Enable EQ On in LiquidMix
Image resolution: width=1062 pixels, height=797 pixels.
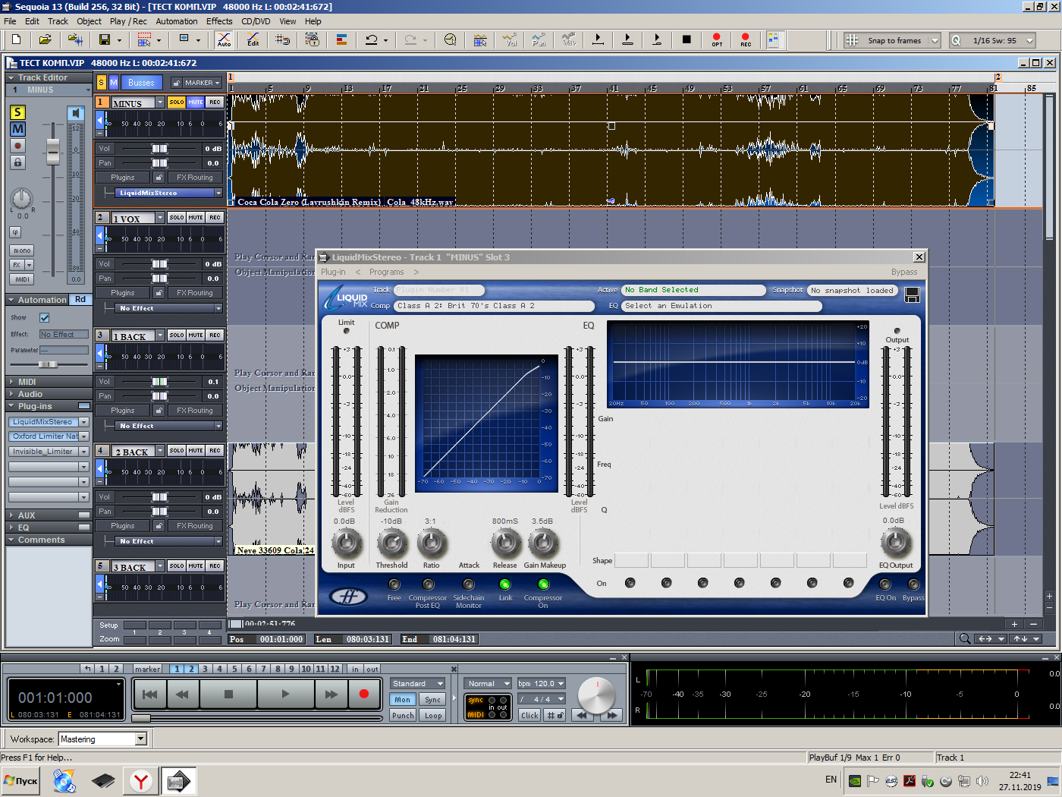(884, 584)
